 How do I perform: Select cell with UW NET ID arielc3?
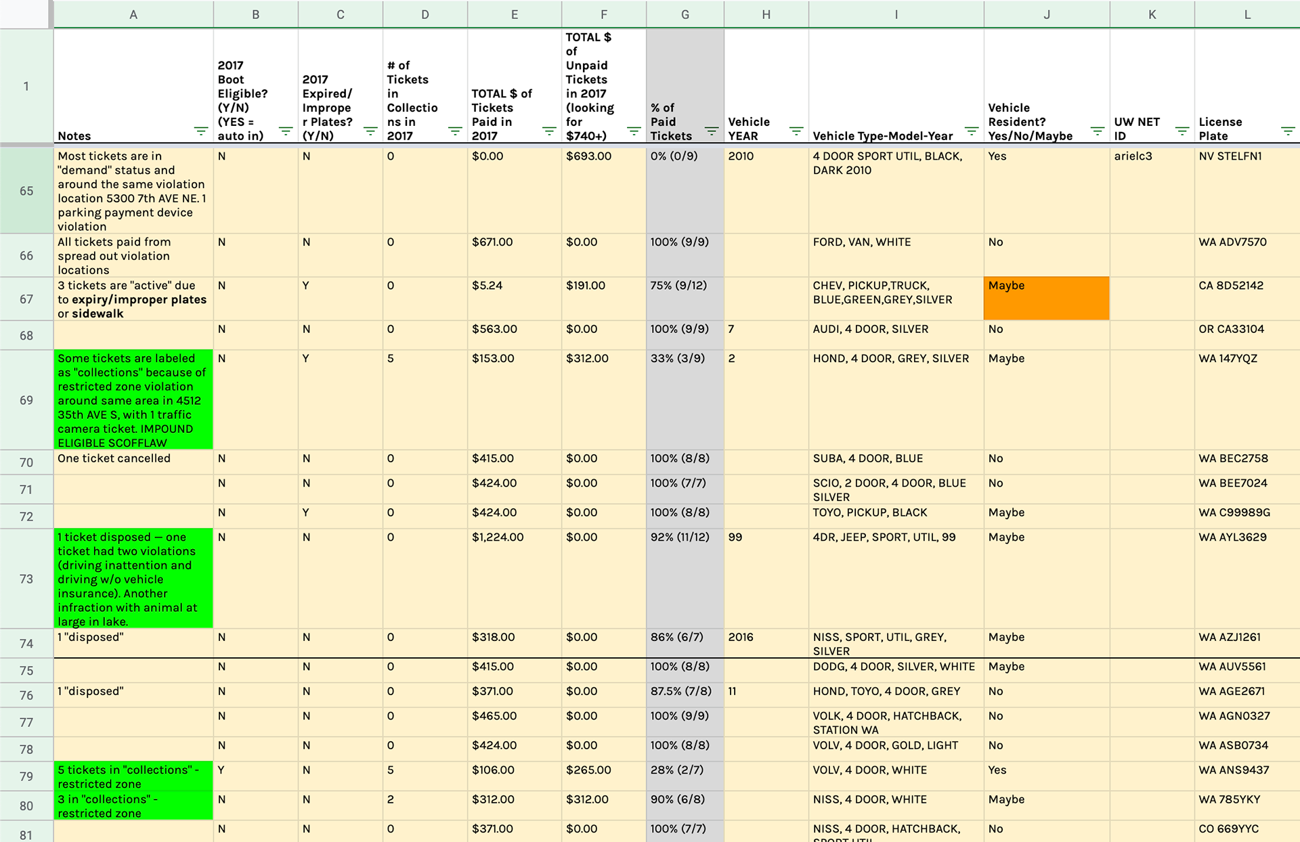(1152, 191)
